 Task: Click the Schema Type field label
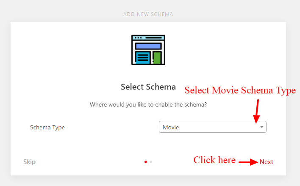pos(47,127)
